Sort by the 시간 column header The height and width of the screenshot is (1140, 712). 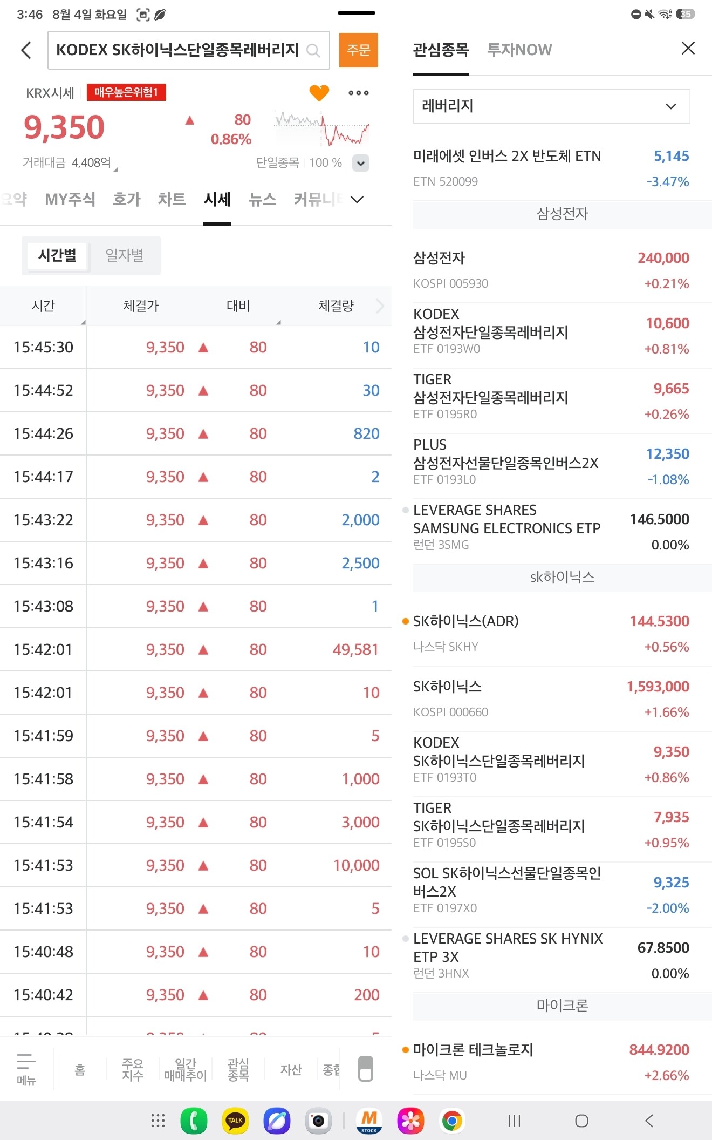pos(43,306)
